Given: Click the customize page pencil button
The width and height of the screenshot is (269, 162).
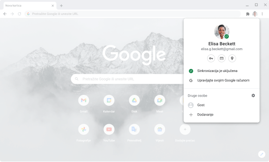Looking at the screenshot, I should pos(262,154).
